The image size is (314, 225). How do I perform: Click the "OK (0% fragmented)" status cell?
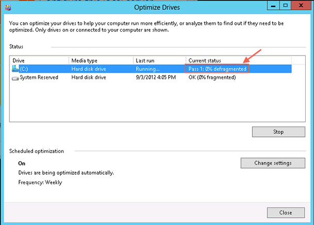[x=212, y=77]
